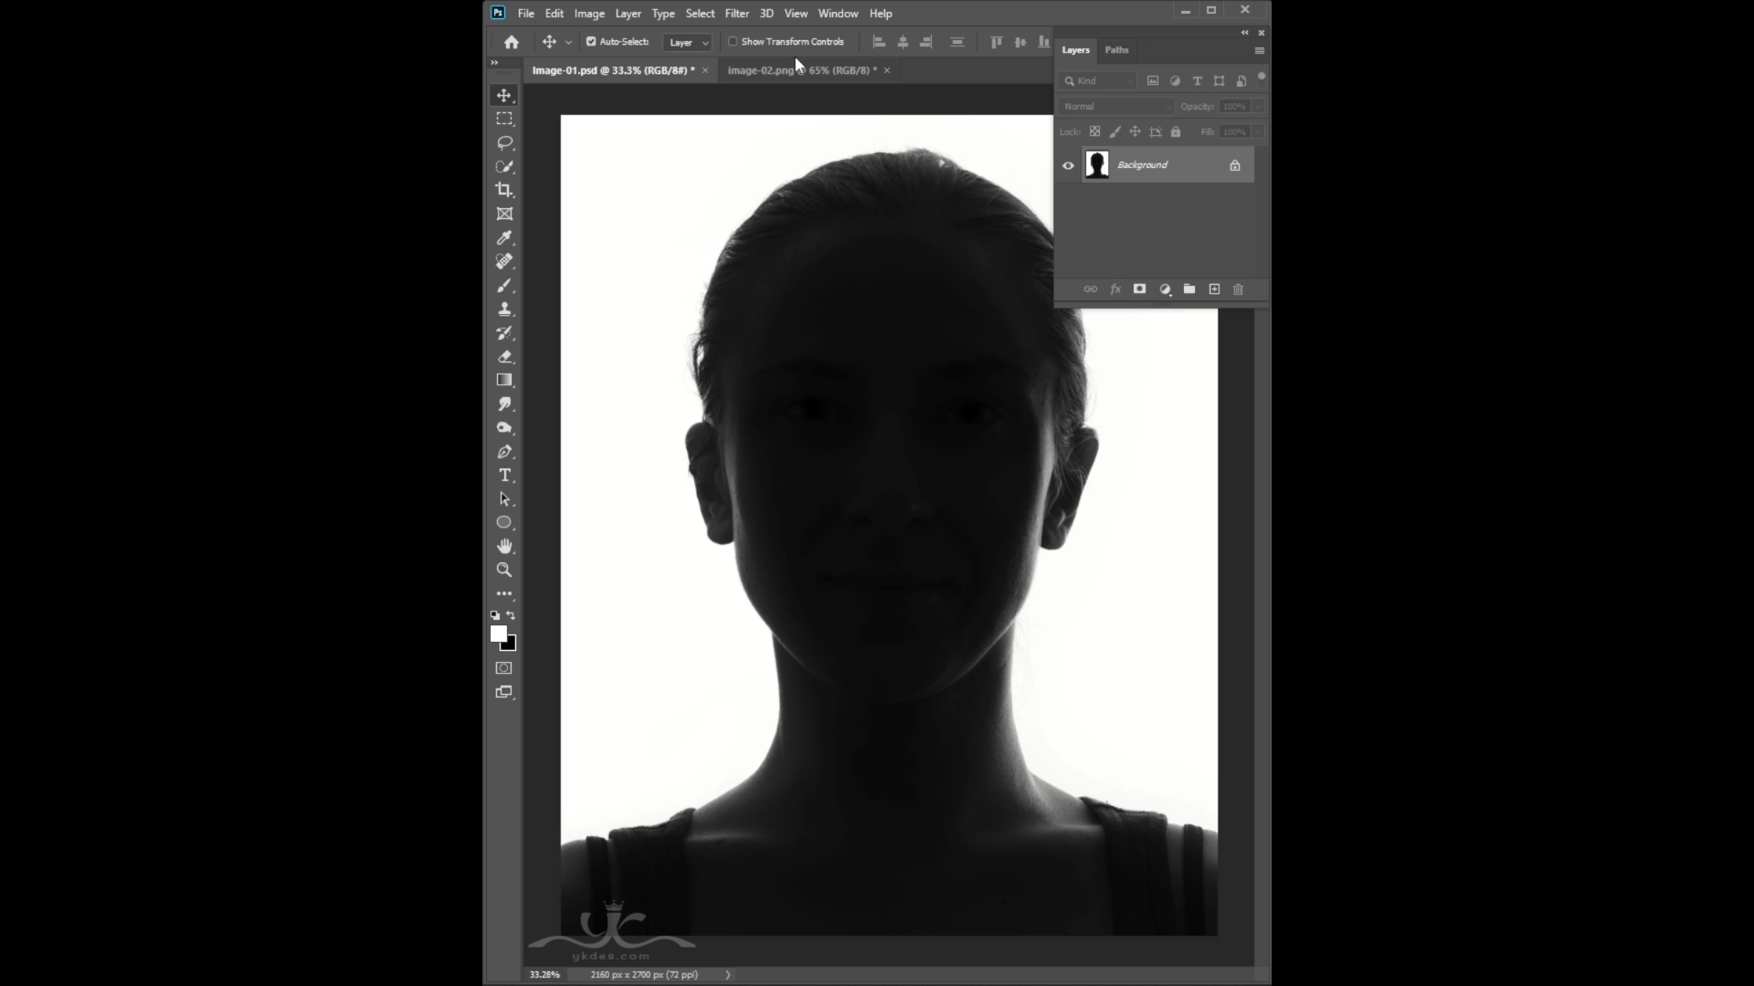Open the Opacity slider arrow

(x=1259, y=107)
